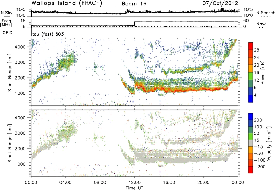Click the "Nave" legend label
The width and height of the screenshot is (275, 190).
(x=262, y=24)
